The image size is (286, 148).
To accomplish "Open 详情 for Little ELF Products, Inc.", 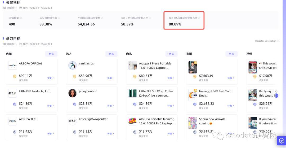I will point(51,106).
